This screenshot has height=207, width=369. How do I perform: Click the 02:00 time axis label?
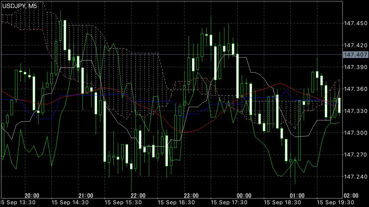pyautogui.click(x=351, y=196)
